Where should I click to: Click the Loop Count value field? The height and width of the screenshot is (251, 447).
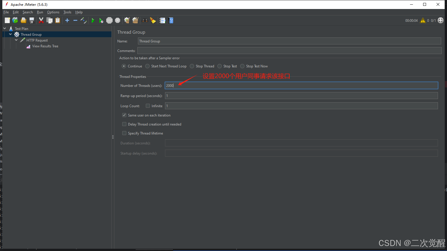click(301, 106)
